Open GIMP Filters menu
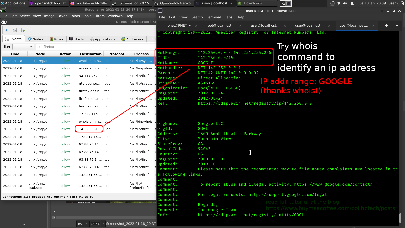 [99, 16]
